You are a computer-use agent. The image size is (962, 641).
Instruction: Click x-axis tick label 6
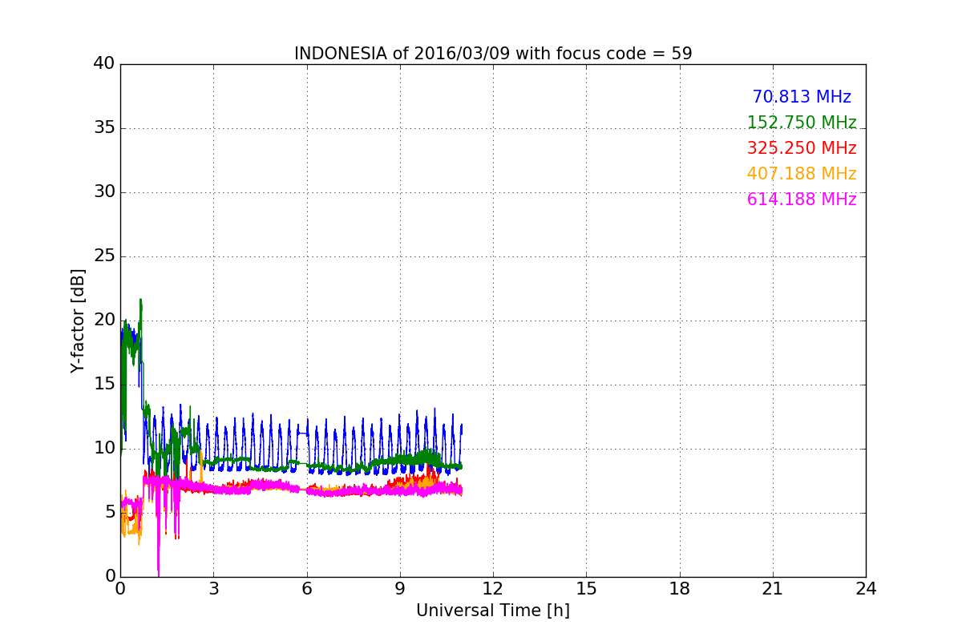tap(306, 589)
